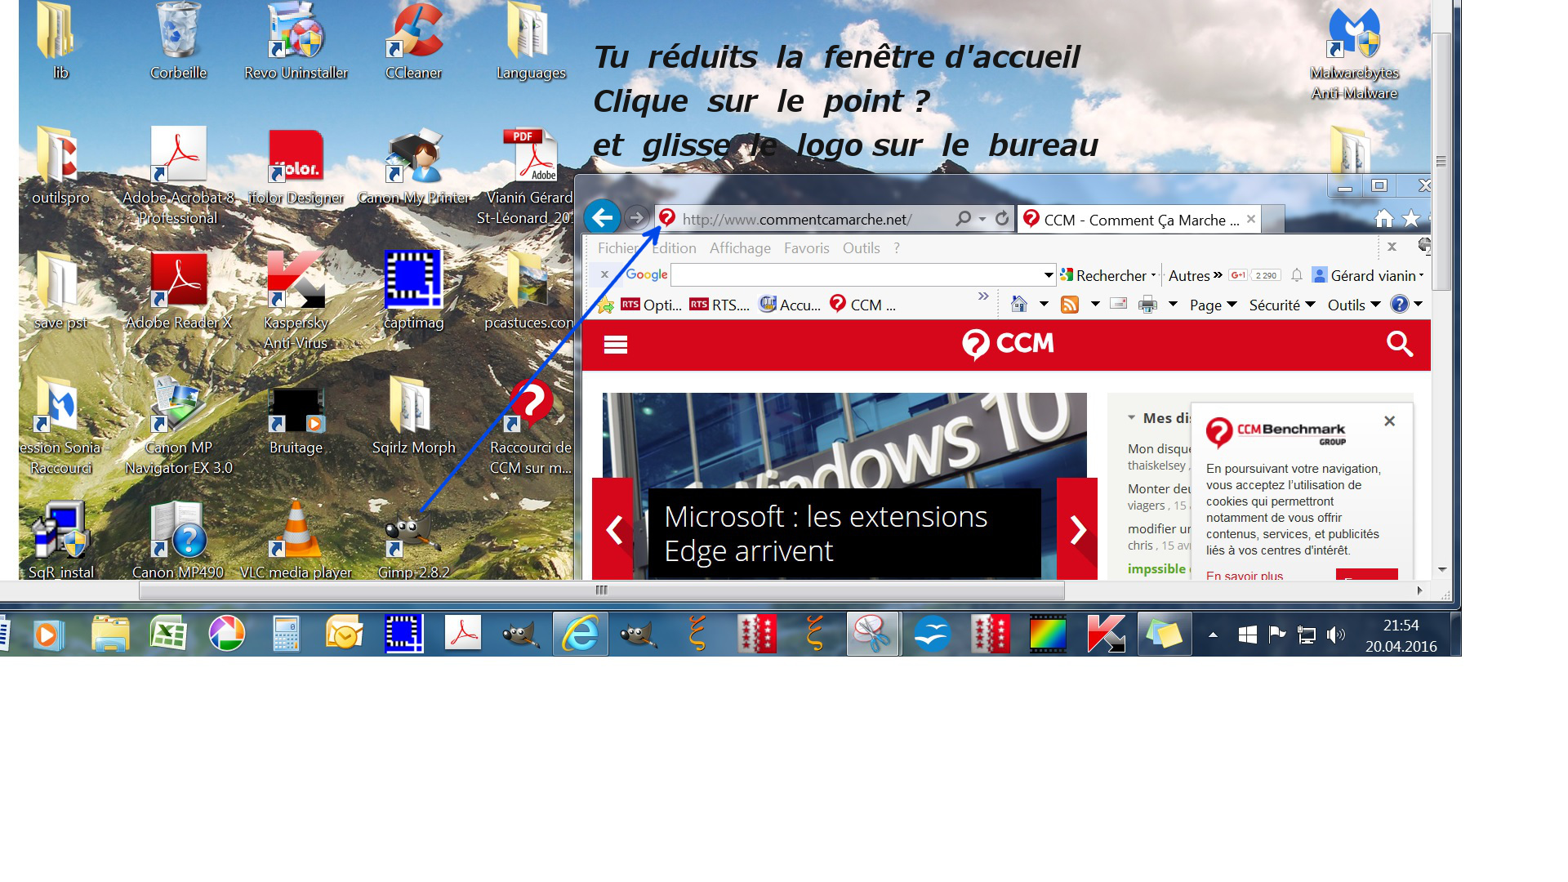The width and height of the screenshot is (1568, 882).
Task: Select the VLC media player desktop icon
Action: point(296,539)
